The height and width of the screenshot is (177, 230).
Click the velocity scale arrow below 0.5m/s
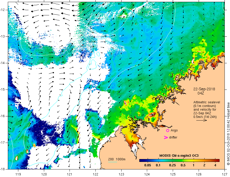click(202, 120)
